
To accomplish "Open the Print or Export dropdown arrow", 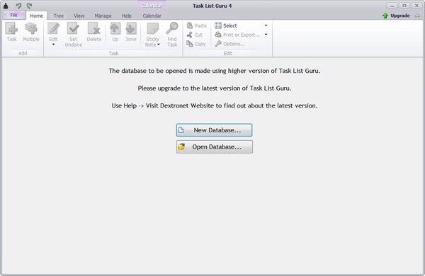I will pyautogui.click(x=266, y=35).
